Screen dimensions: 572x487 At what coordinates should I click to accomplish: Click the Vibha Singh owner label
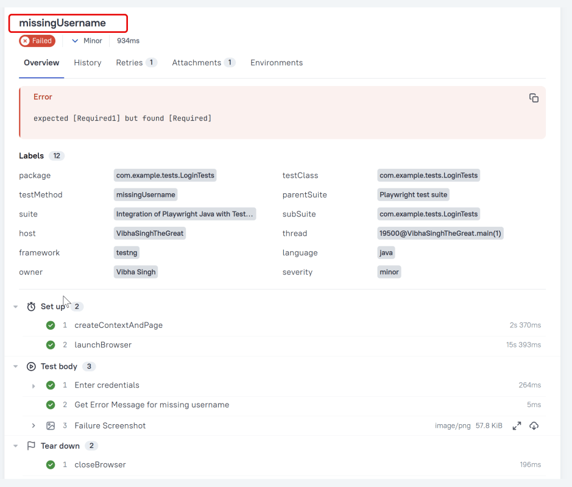pyautogui.click(x=136, y=272)
